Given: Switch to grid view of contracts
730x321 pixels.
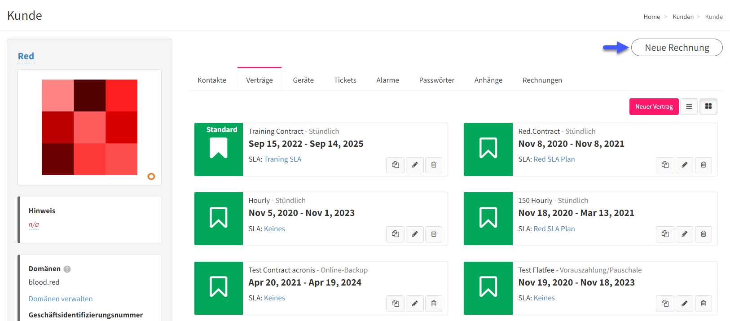Looking at the screenshot, I should coord(708,106).
